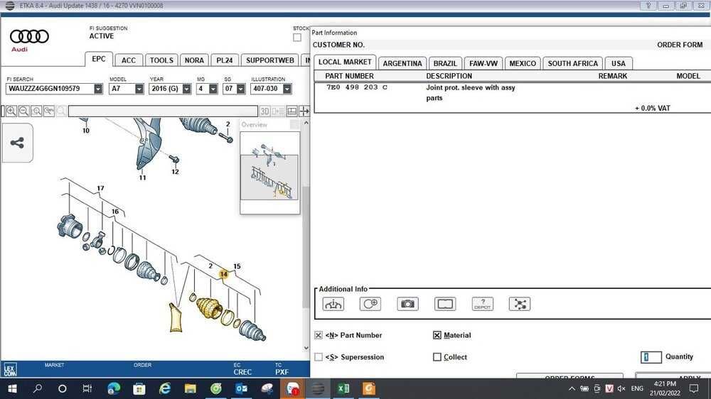Click the zoom percentage magnifier icon
Screen dimensions: 711x399
[x=49, y=111]
